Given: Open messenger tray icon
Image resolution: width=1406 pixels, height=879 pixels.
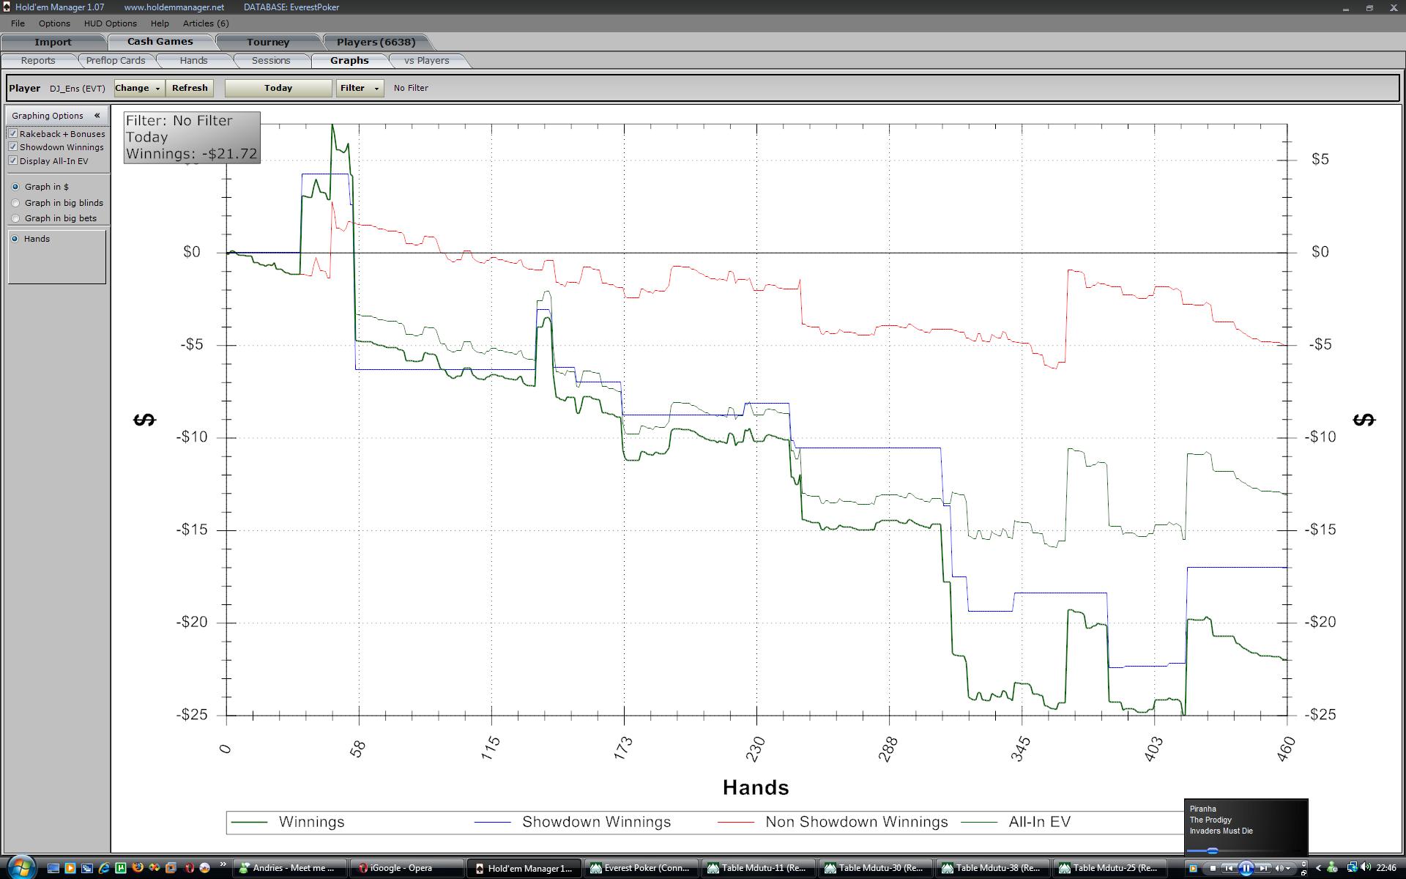Looking at the screenshot, I should click(x=1332, y=868).
